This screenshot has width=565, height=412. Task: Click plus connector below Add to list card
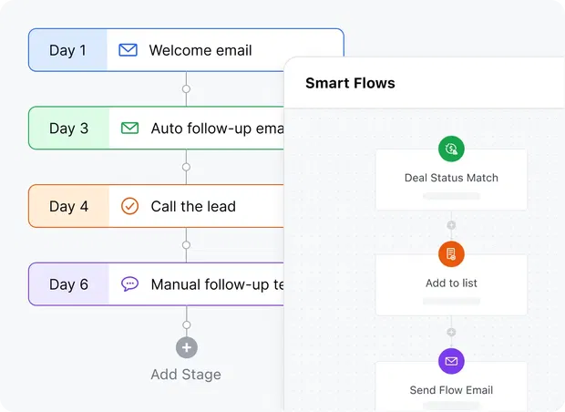(x=451, y=332)
